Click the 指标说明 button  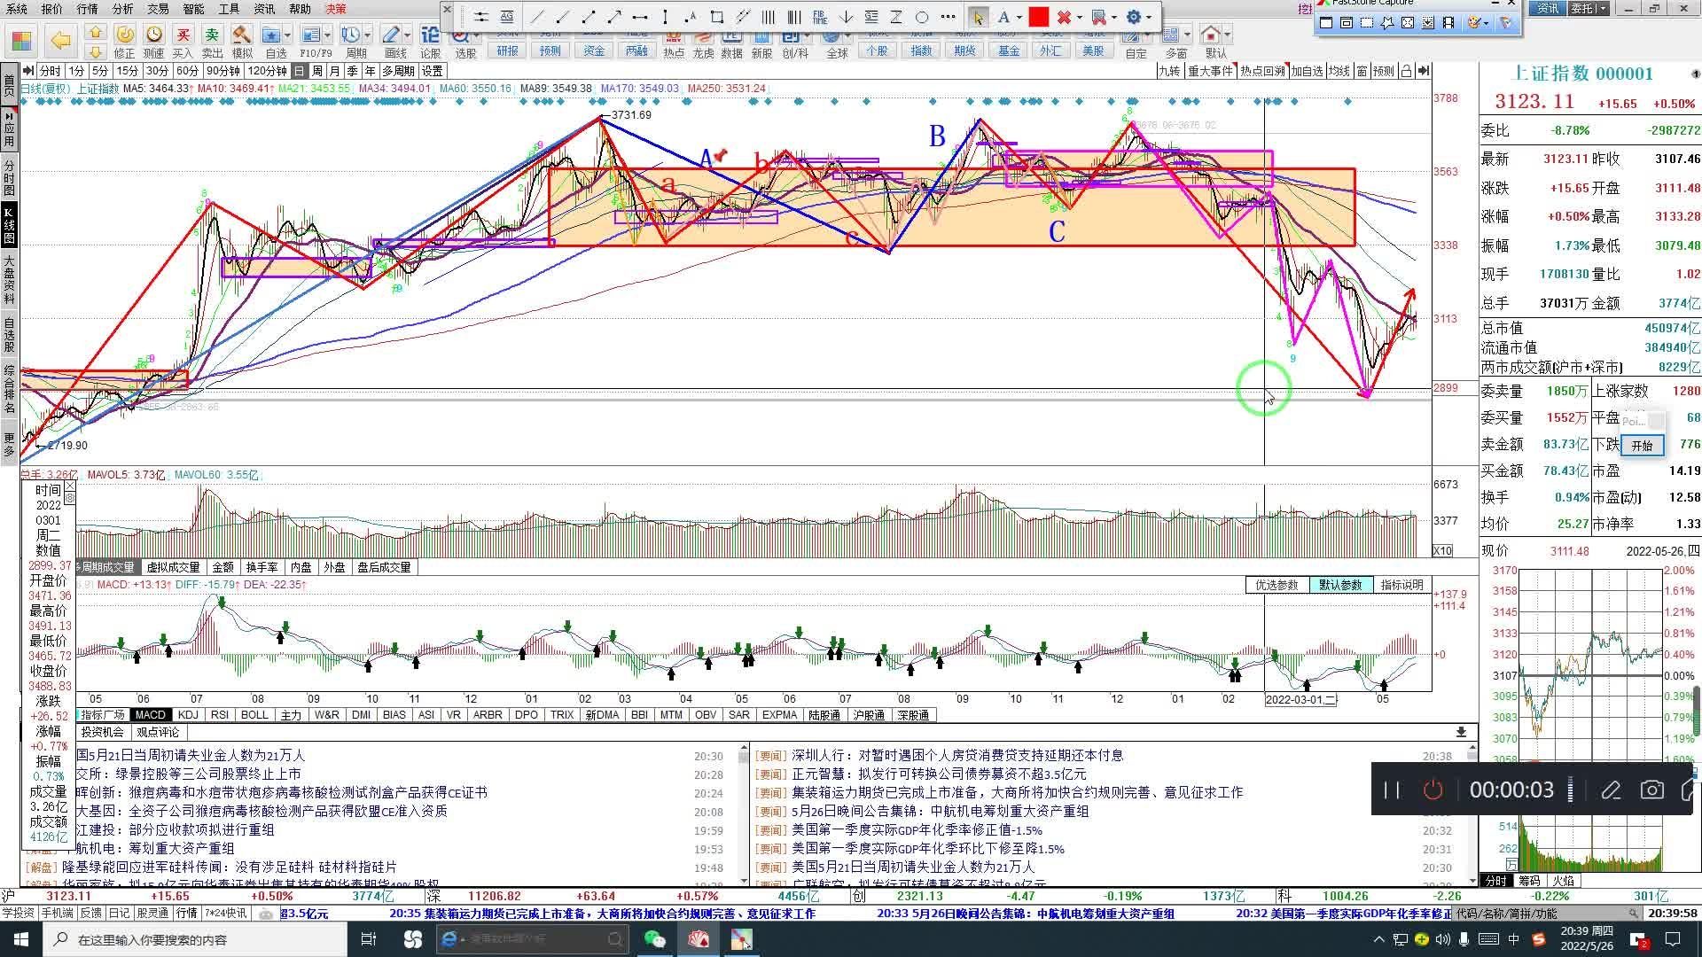pyautogui.click(x=1401, y=585)
